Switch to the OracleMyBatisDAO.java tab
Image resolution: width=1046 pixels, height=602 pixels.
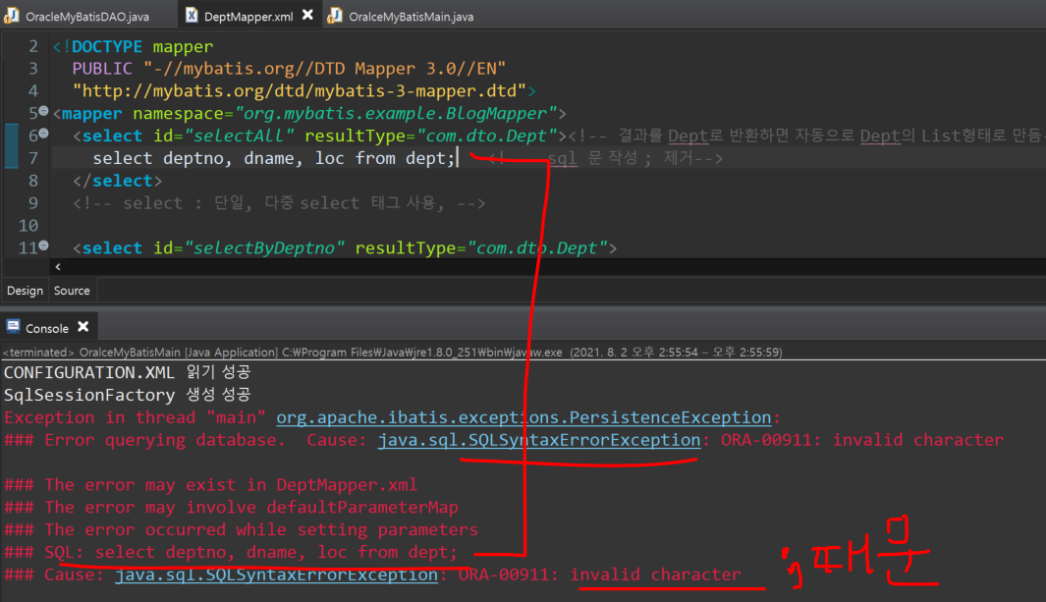pos(86,16)
